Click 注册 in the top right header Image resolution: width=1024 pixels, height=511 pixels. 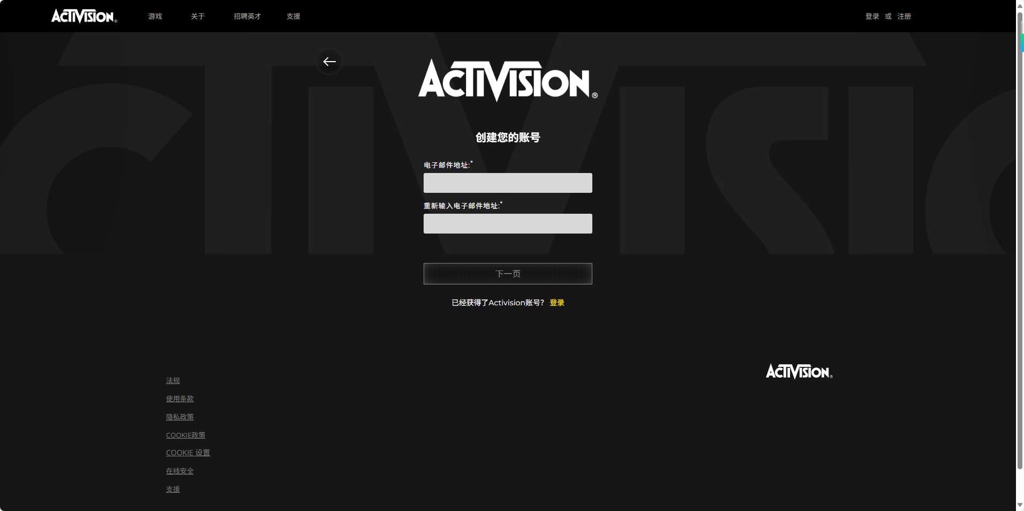click(904, 16)
